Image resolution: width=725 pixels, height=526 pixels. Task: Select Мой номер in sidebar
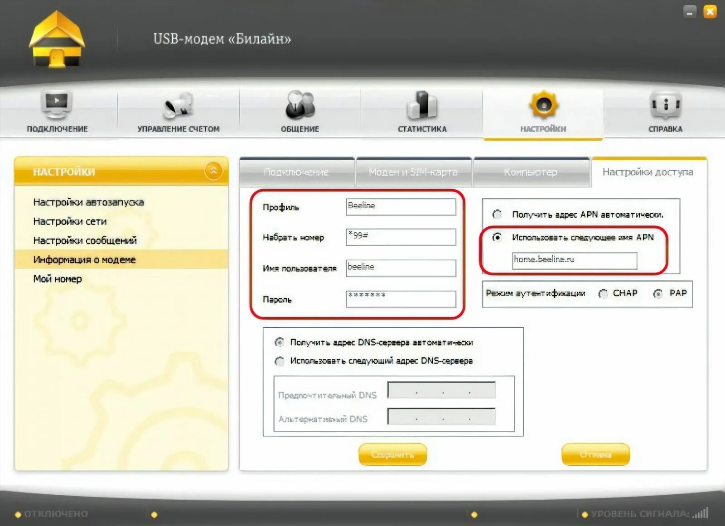[58, 279]
